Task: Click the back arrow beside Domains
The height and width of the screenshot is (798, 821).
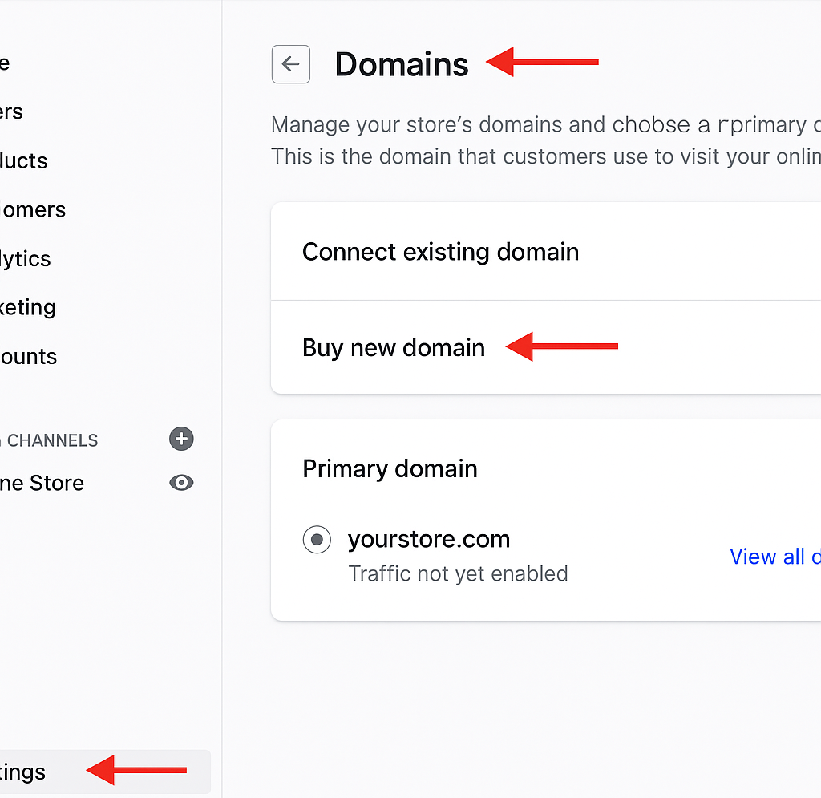Action: coord(290,64)
